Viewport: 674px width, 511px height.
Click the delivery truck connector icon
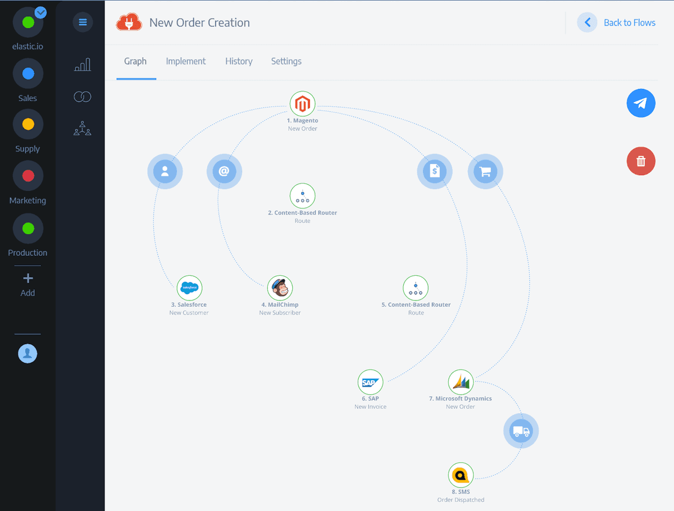tap(521, 431)
